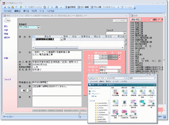The image size is (169, 125).
Task: Click the magnifier icon in Explorer search box
Action: [x=155, y=78]
